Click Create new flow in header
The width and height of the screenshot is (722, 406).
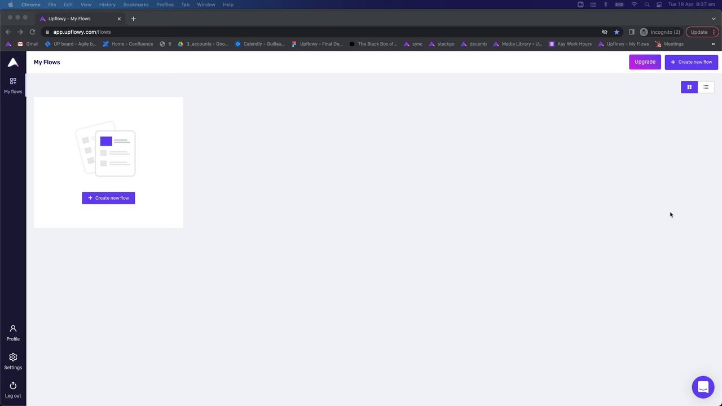691,62
